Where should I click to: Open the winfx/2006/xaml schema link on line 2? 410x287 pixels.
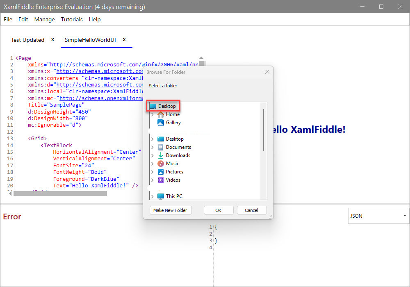click(124, 64)
